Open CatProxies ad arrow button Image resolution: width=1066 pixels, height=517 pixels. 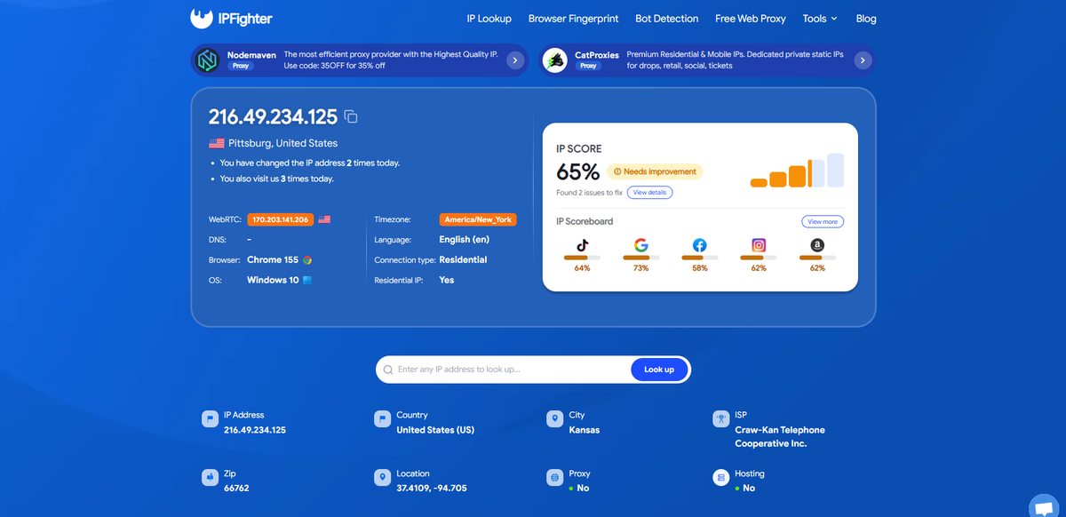pyautogui.click(x=862, y=60)
